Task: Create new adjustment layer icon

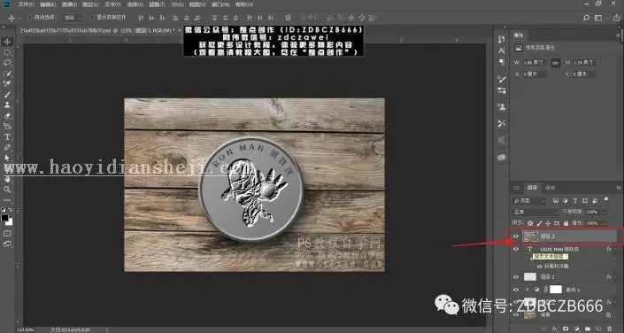Action: click(x=576, y=329)
